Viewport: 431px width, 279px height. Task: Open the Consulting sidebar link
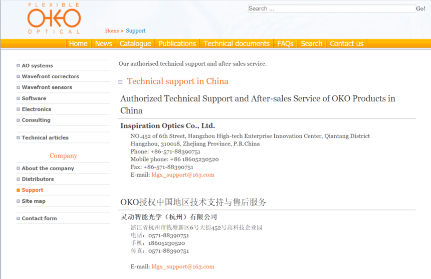pos(36,120)
